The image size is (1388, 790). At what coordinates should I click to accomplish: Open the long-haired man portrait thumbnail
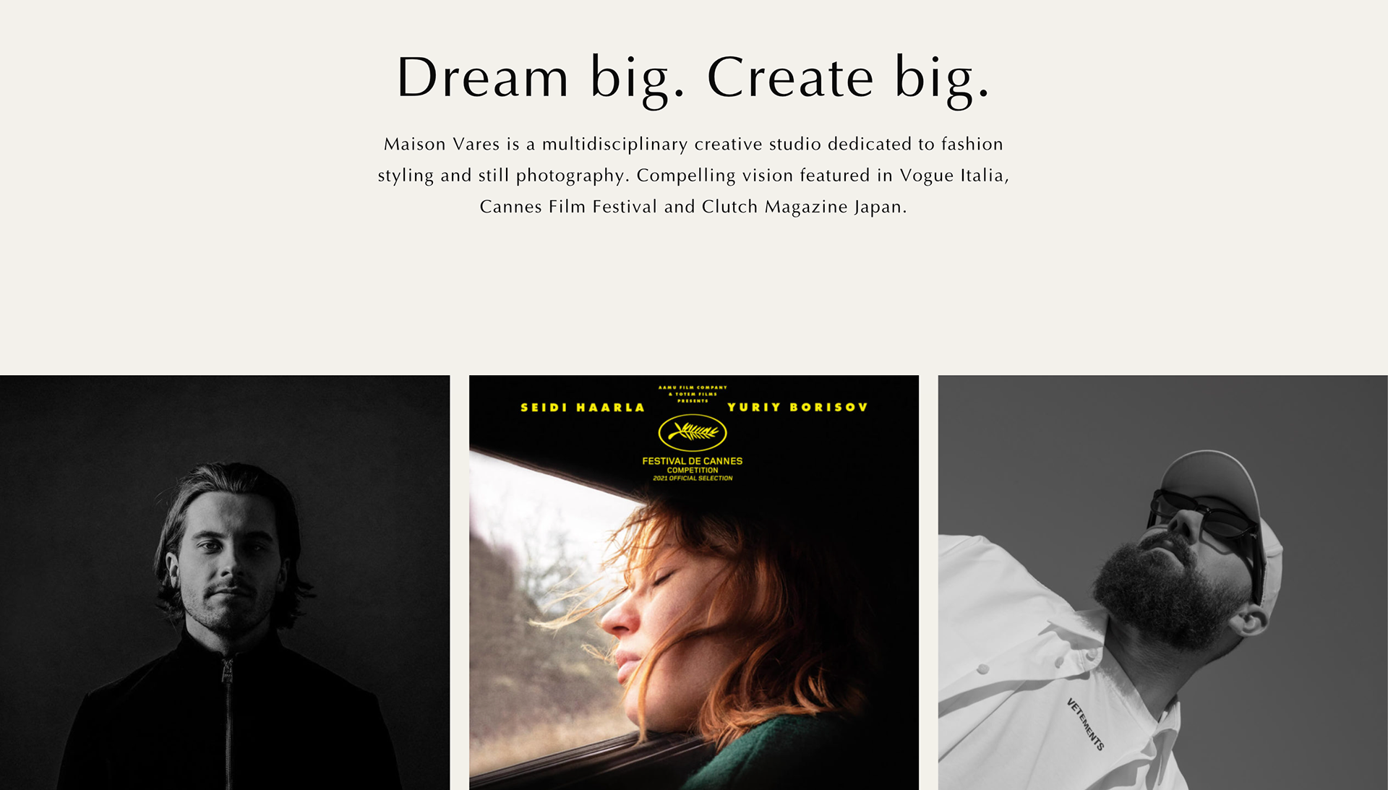coord(225,583)
